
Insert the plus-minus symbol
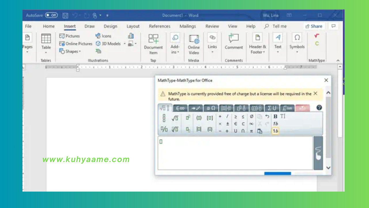tap(227, 124)
